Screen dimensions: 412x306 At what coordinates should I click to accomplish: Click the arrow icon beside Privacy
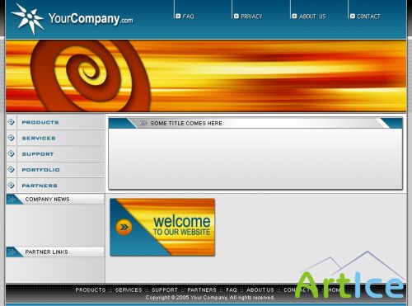pyautogui.click(x=236, y=16)
